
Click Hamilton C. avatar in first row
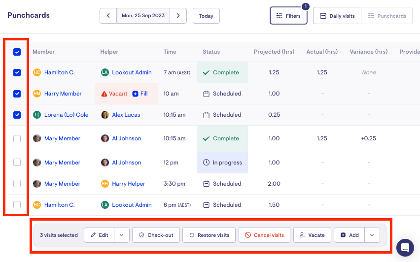point(37,72)
